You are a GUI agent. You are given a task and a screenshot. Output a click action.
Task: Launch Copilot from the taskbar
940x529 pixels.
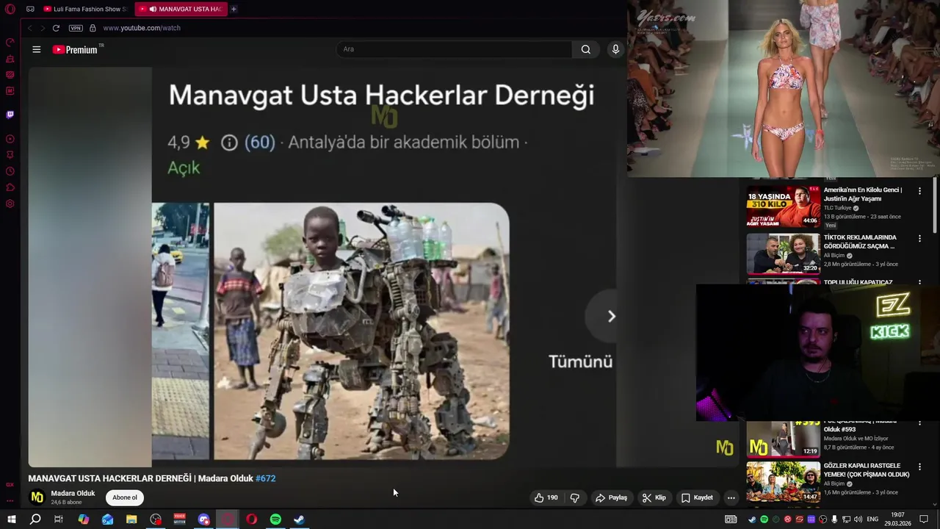click(x=84, y=519)
